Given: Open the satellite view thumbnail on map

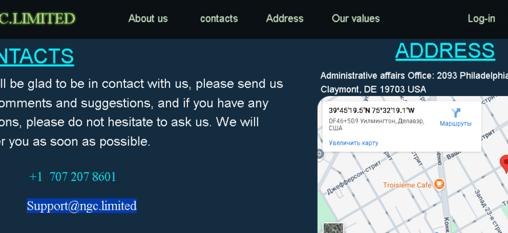Looking at the screenshot, I should pyautogui.click(x=333, y=228).
